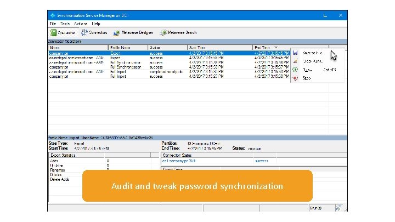The width and height of the screenshot is (395, 222).
Task: Click the status bar icon beside 6 run(s)
Action: pyautogui.click(x=339, y=208)
